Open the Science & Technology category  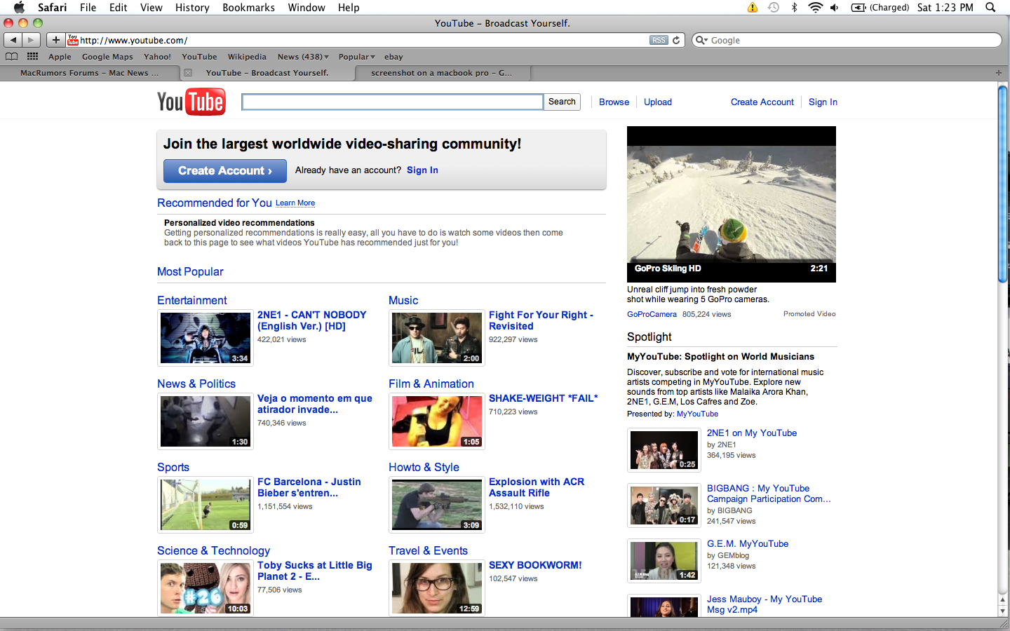pos(213,550)
